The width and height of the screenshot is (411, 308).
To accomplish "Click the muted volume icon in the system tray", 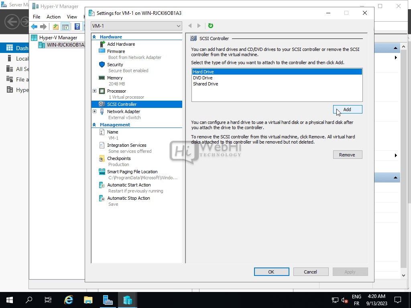I will pos(345,300).
